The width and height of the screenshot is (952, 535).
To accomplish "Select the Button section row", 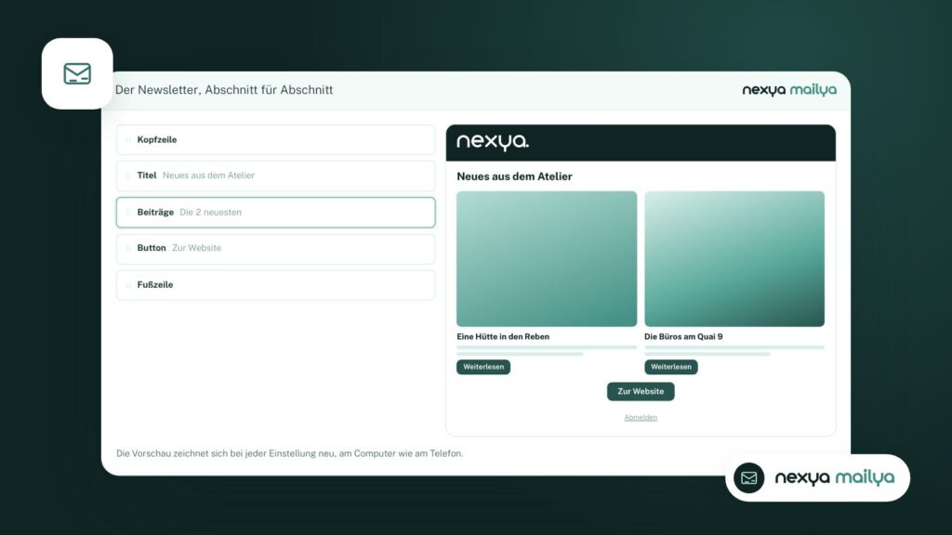I will (275, 249).
